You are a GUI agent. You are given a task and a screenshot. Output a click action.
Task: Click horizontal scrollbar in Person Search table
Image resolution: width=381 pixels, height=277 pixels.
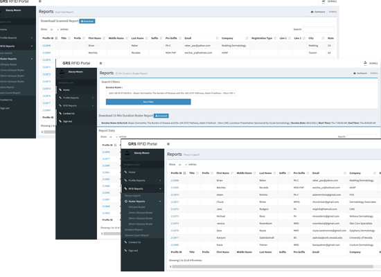coord(272,267)
